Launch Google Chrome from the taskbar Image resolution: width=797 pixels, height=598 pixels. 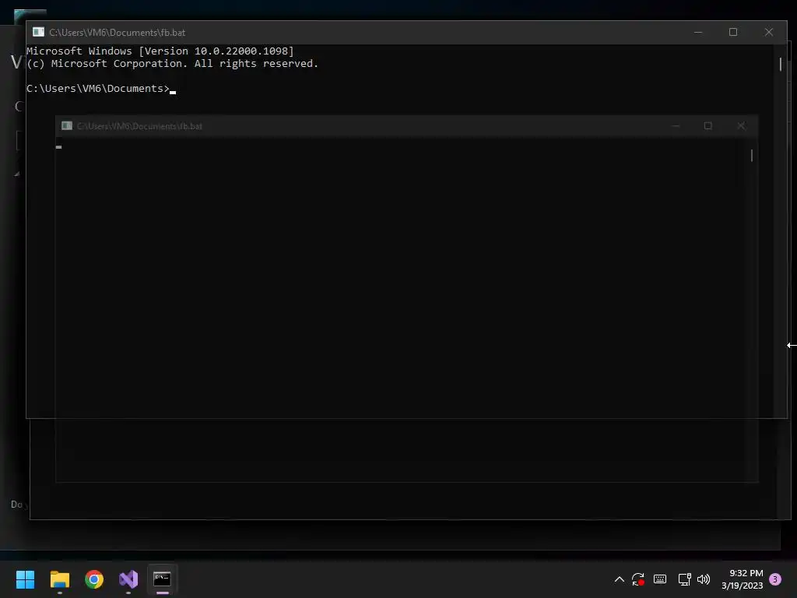point(94,579)
